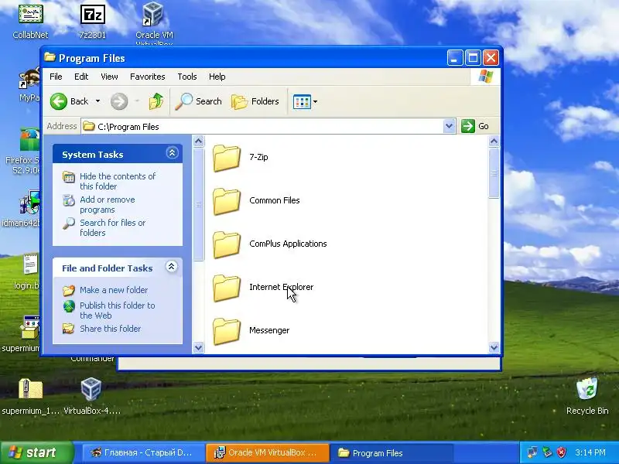The width and height of the screenshot is (619, 464).
Task: Click Make a new folder link
Action: pos(114,290)
